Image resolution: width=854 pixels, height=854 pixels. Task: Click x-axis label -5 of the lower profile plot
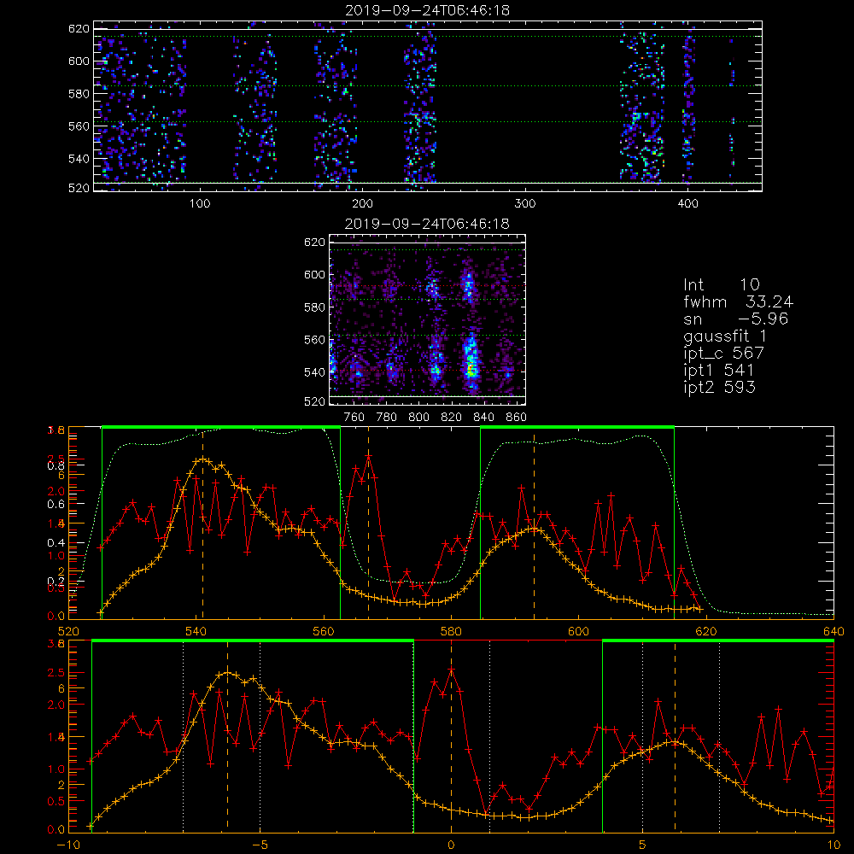(x=260, y=845)
